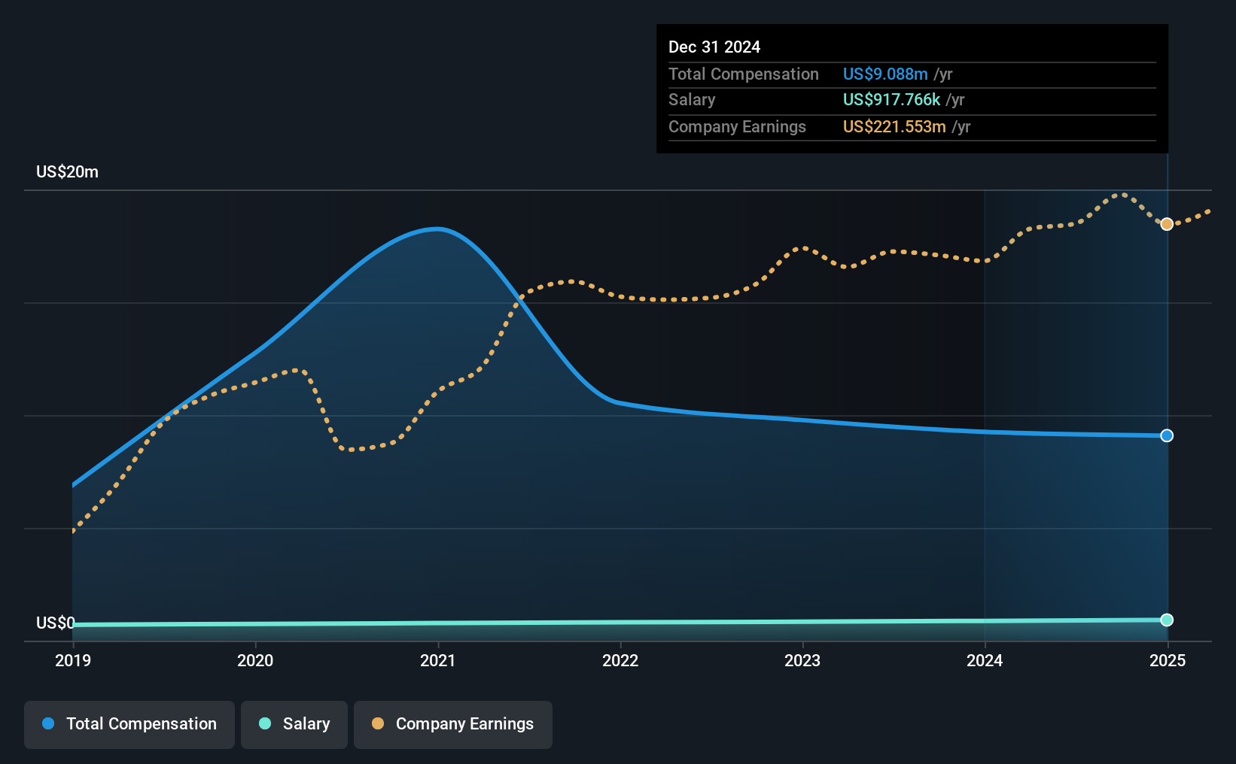1236x764 pixels.
Task: Toggle the Salary legend button
Action: [x=294, y=724]
